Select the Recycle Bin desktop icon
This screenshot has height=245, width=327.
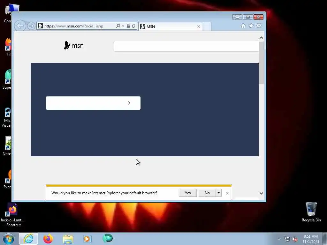point(311,212)
